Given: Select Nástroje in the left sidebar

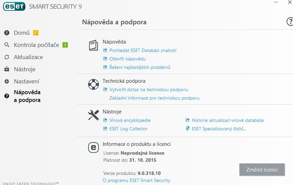Looking at the screenshot, I should [24, 69].
